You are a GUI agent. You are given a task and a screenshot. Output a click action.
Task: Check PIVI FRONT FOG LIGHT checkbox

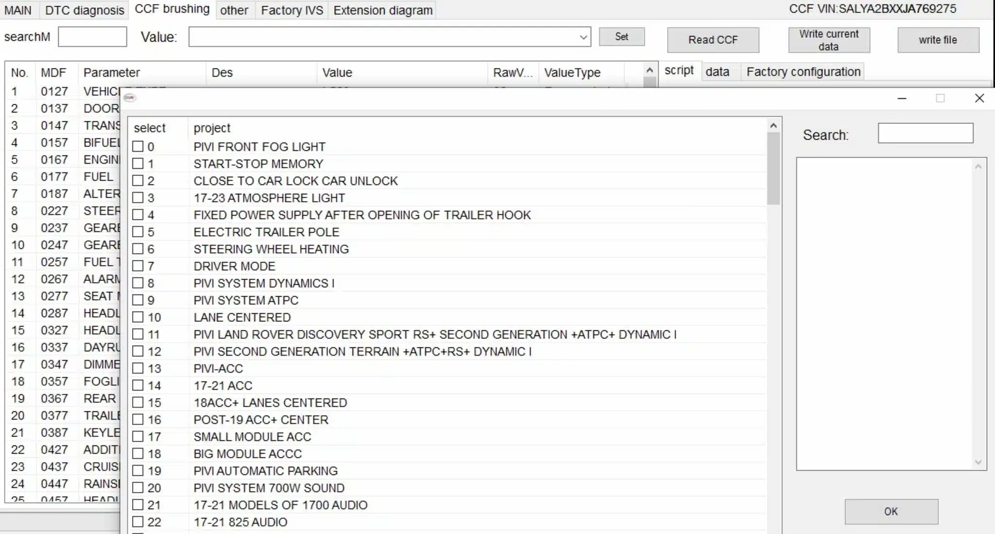pos(138,146)
